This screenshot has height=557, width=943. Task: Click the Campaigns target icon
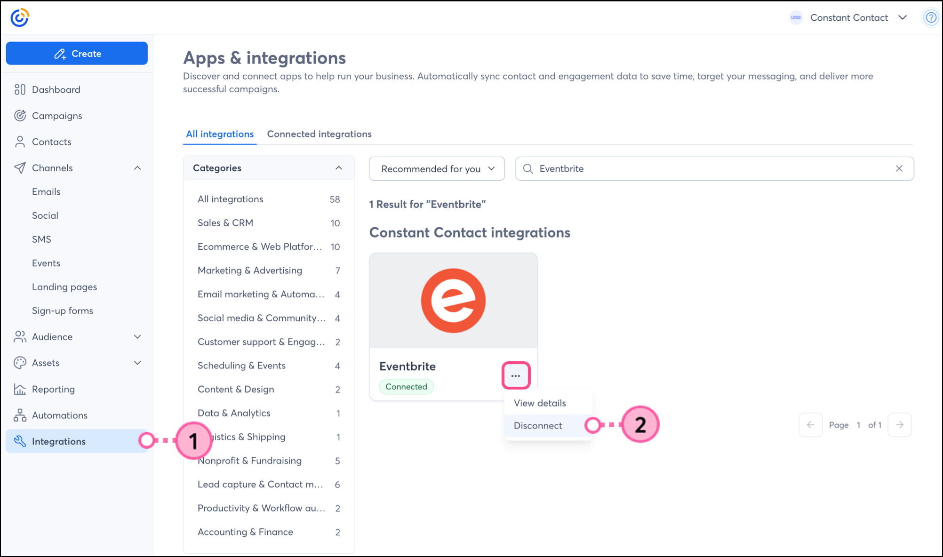pos(20,116)
